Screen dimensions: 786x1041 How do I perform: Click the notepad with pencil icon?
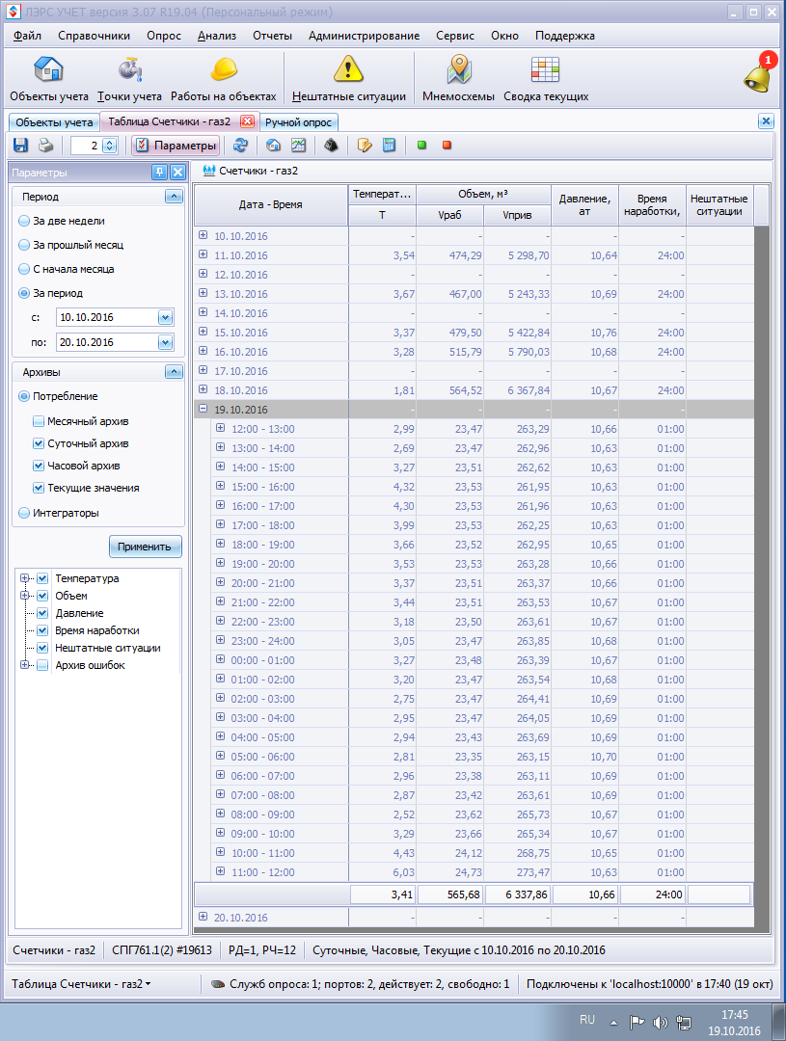tap(365, 145)
